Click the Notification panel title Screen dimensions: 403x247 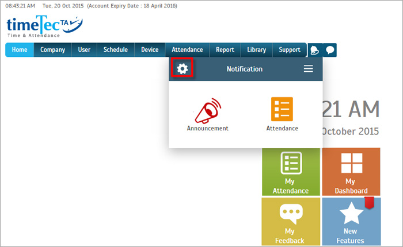pos(245,69)
